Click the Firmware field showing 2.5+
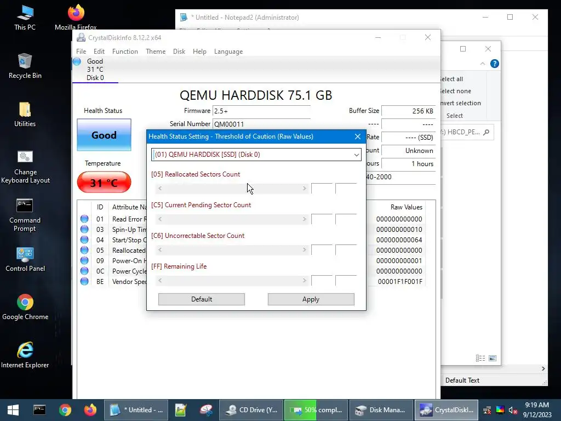Screen dimensions: 561x421 (x=261, y=111)
